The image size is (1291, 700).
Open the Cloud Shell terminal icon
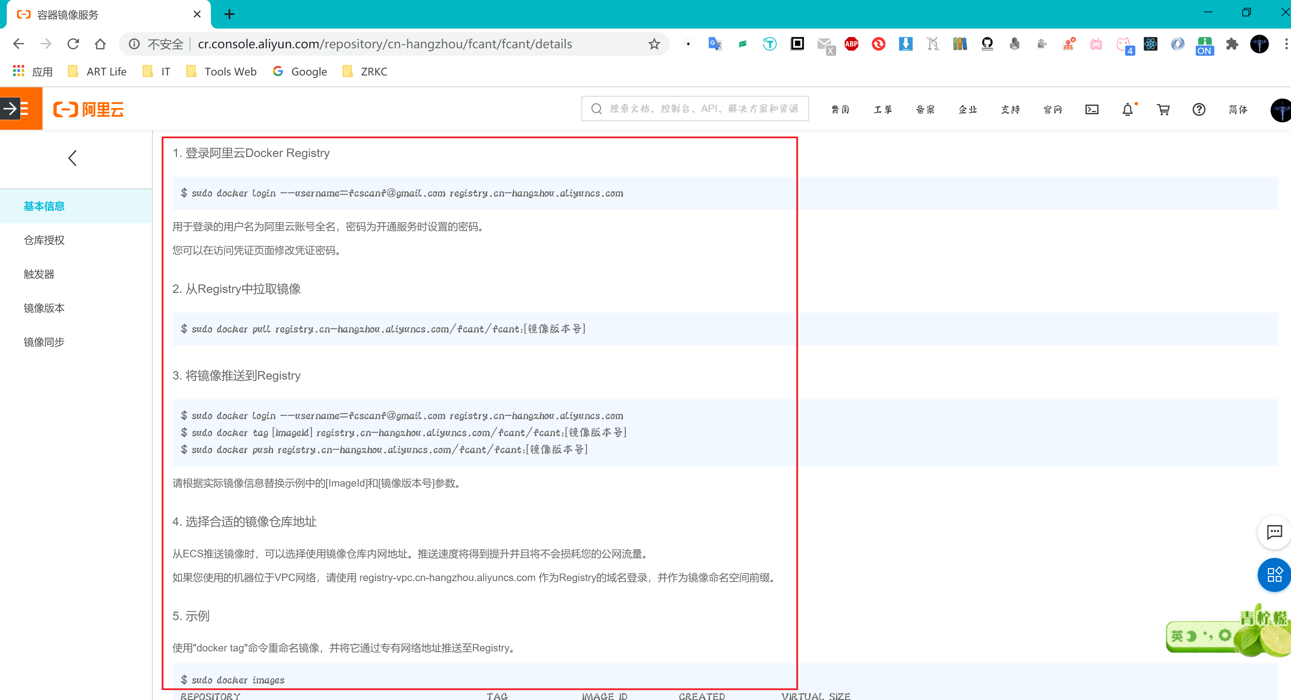coord(1091,109)
